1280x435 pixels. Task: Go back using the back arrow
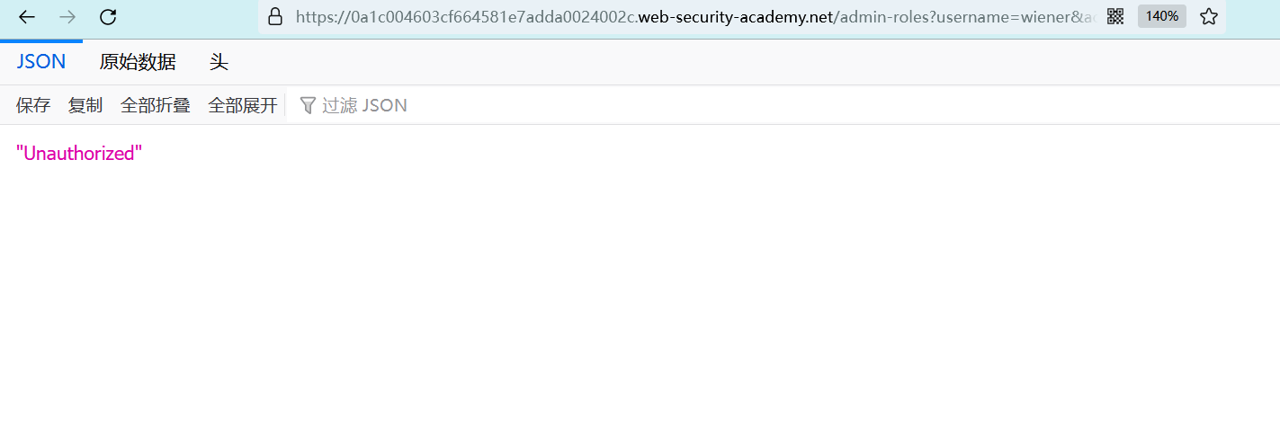pos(27,16)
